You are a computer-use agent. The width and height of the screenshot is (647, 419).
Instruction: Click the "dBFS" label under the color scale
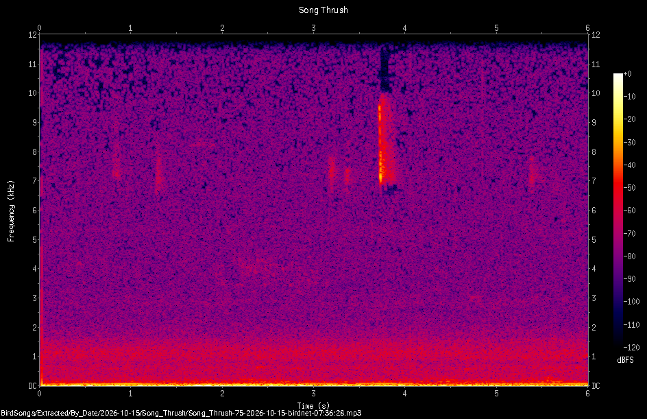pos(625,360)
